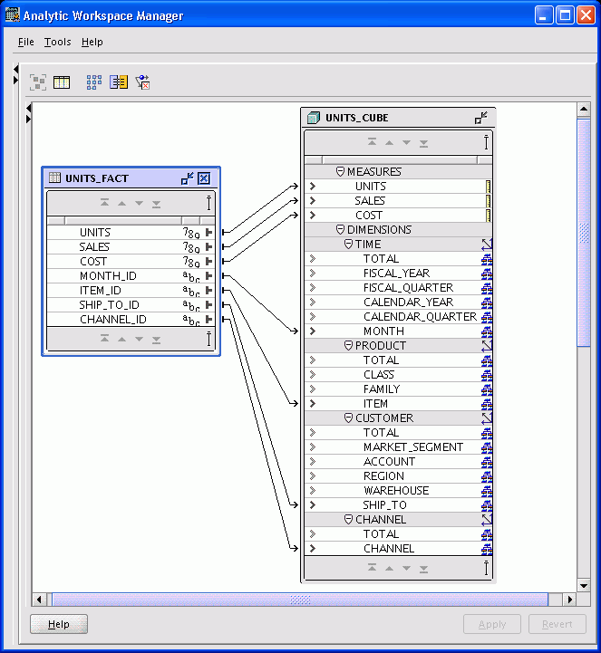Click SHIP_TO_ID column connector flag
Image resolution: width=601 pixels, height=653 pixels.
coord(208,305)
